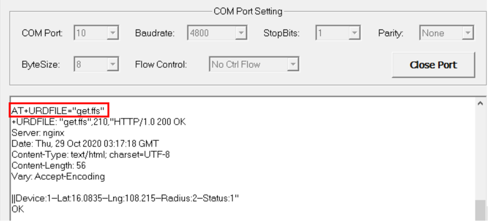Click the final OK line in terminal

18,209
